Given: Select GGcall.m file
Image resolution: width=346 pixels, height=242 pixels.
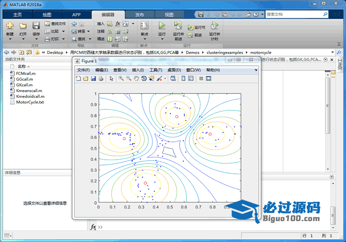Looking at the screenshot, I should tap(25, 79).
